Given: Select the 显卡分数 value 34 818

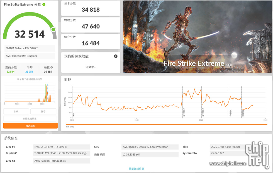Looking at the screenshot, I should click(x=91, y=10).
